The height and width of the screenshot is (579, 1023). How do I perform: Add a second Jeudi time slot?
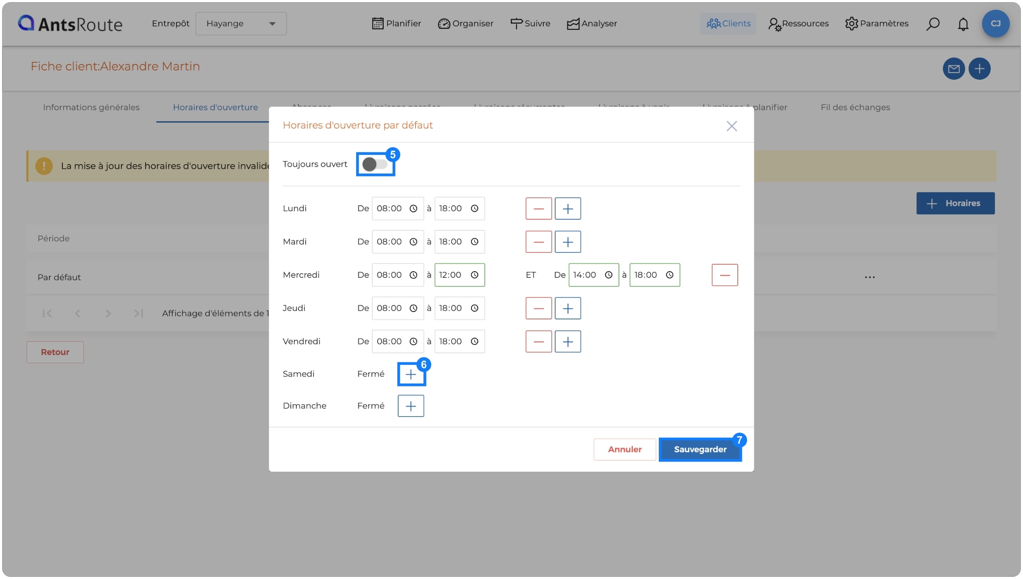[x=568, y=308]
